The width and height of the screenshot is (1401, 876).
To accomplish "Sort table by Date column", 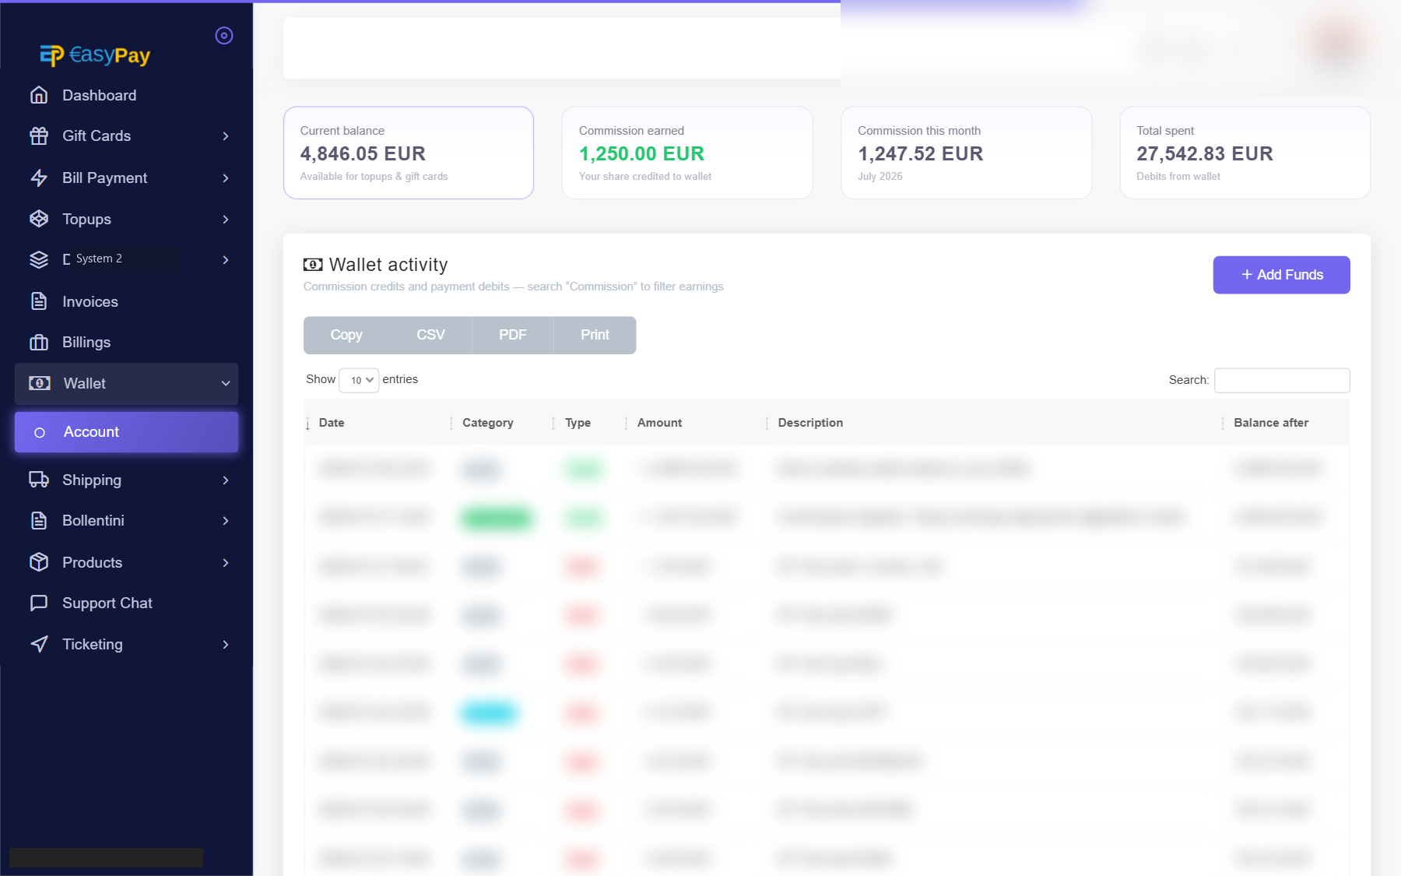I will 376,423.
